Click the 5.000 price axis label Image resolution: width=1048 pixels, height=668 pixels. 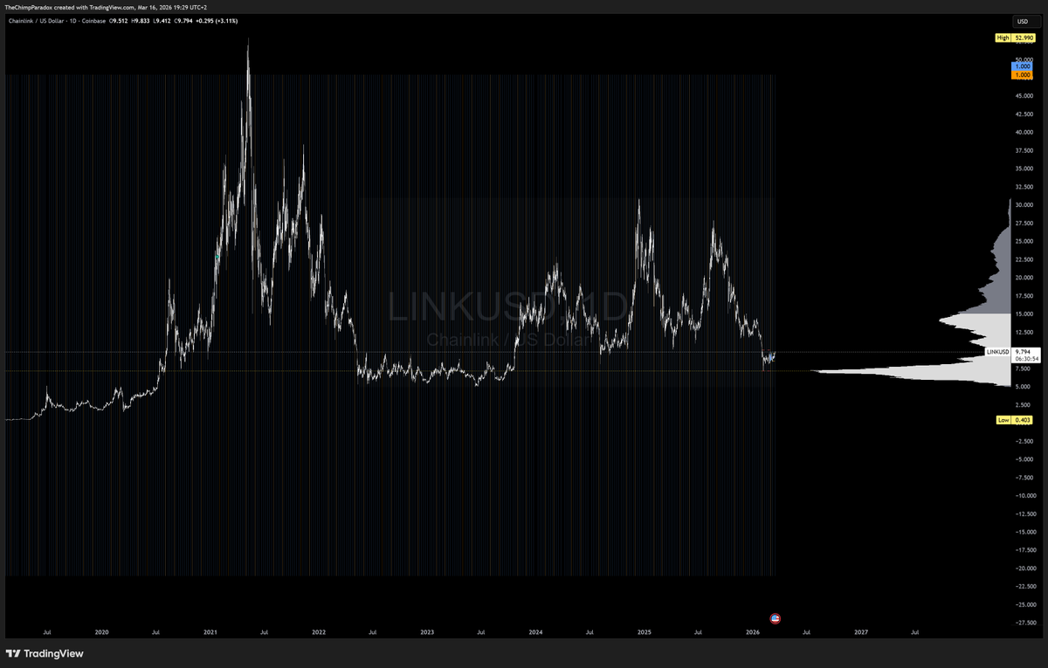(1024, 386)
